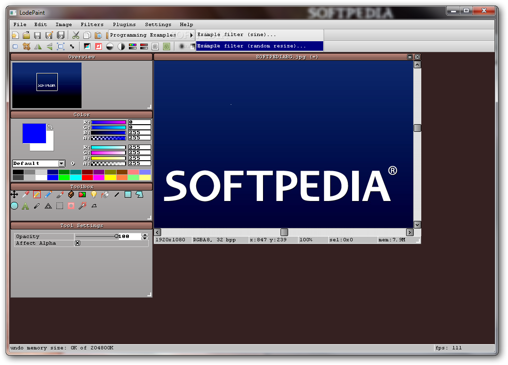Open the Edit menu
Screen dimensions: 508x365
(41, 24)
